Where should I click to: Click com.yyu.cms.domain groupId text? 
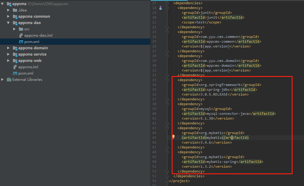pyautogui.click(x=219, y=61)
